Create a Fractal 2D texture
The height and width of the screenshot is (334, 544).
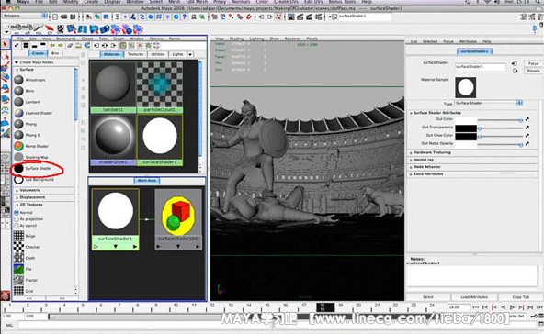[x=26, y=280]
